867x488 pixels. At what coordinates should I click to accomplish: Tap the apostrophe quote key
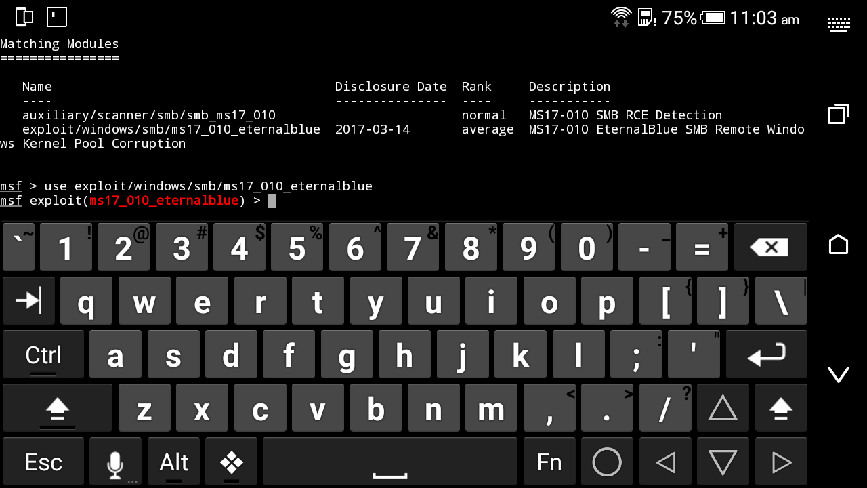[x=694, y=354]
